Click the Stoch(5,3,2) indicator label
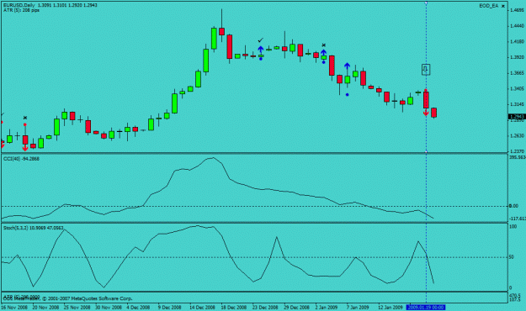526x311 pixels. [x=33, y=228]
